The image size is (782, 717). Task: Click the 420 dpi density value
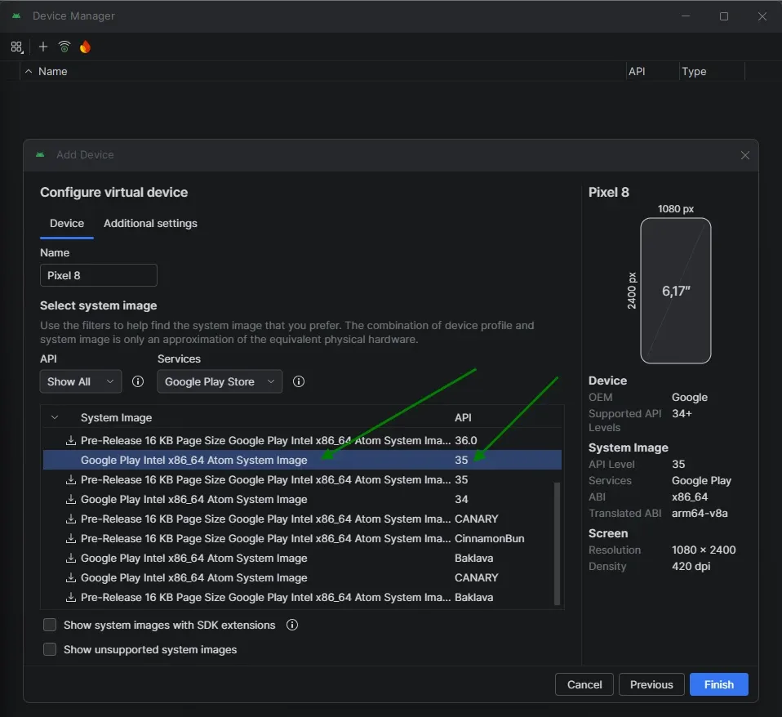click(691, 566)
